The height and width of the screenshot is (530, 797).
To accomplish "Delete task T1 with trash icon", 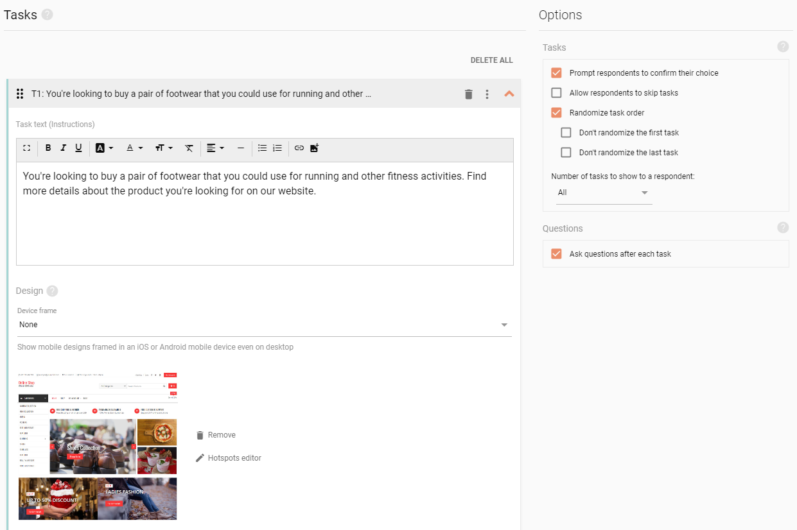I will coord(468,94).
